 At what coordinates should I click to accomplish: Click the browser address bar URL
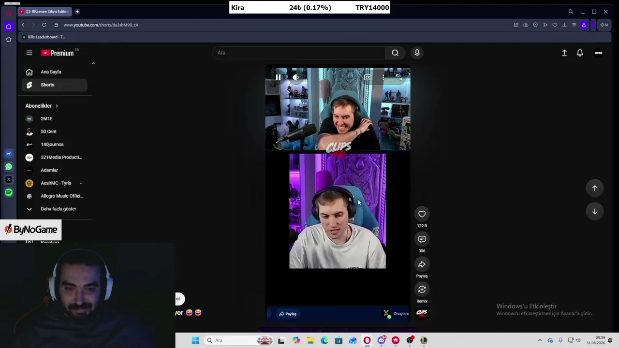pos(101,25)
